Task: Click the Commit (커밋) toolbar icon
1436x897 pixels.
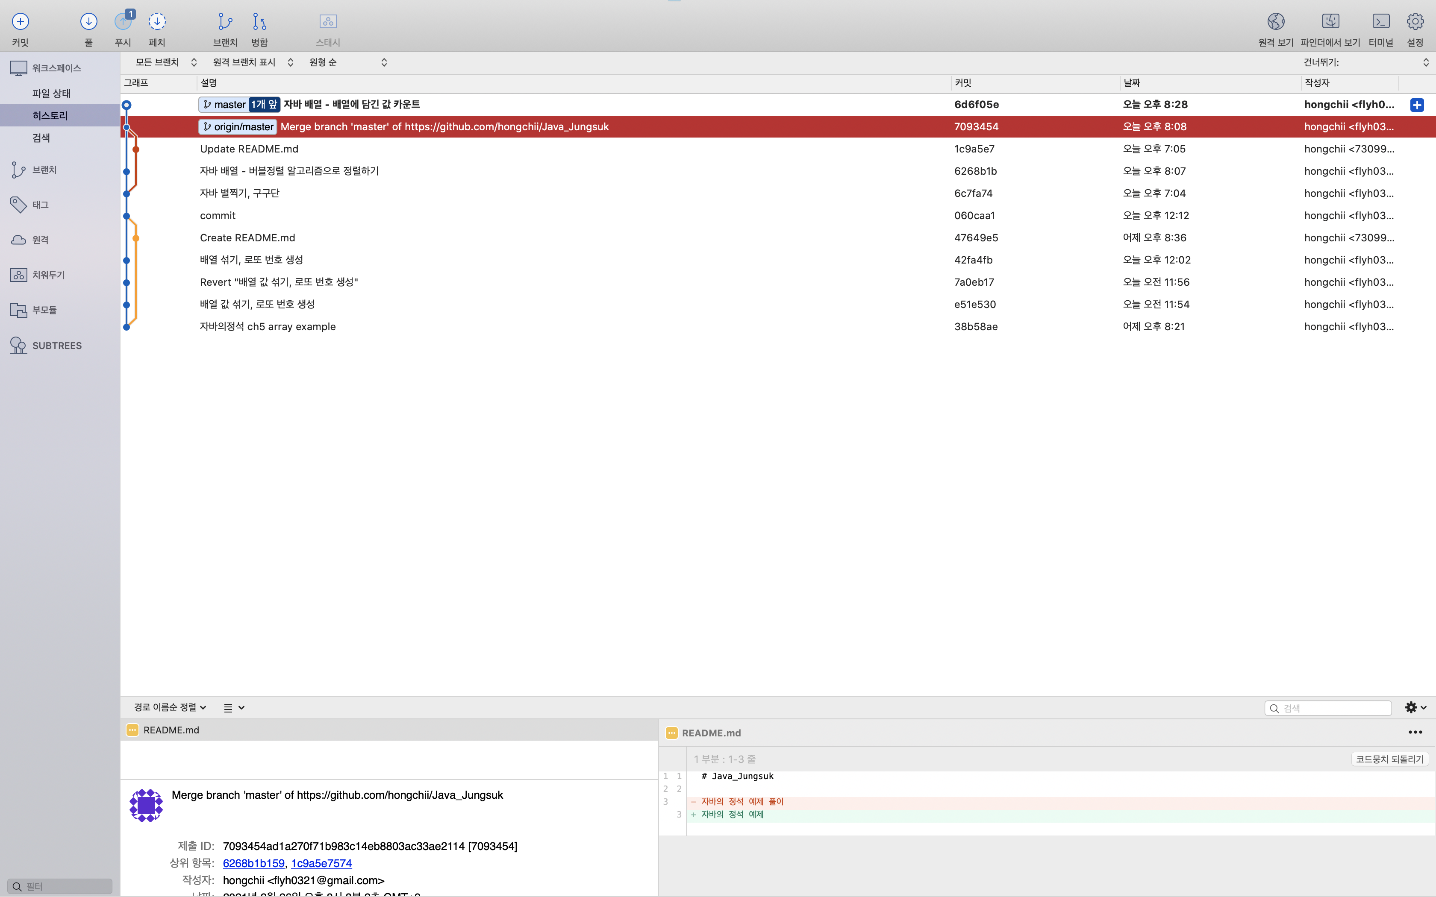Action: click(20, 22)
